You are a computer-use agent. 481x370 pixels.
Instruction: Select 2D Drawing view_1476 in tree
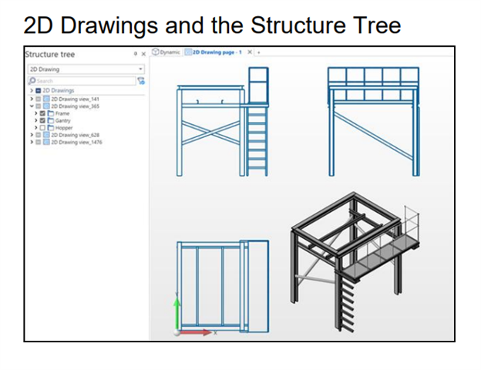point(76,142)
